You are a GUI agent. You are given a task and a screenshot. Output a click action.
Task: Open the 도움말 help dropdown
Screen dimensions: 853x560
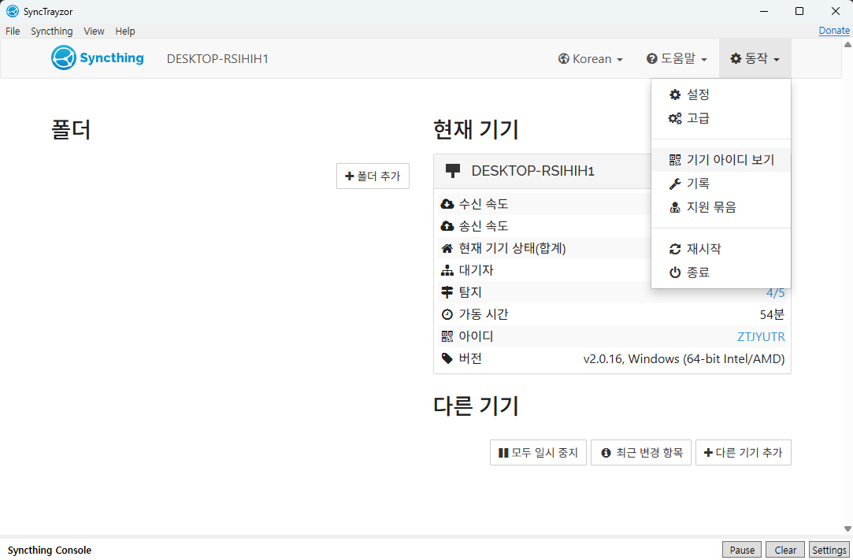coord(677,59)
